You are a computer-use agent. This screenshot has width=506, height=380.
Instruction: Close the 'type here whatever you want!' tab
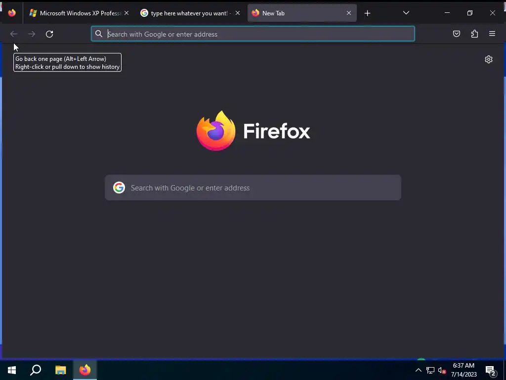point(238,13)
